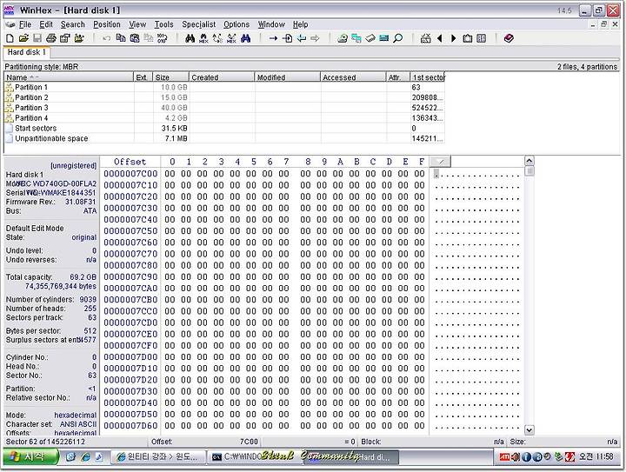Click the Print icon in toolbar
The width and height of the screenshot is (626, 472).
click(50, 38)
